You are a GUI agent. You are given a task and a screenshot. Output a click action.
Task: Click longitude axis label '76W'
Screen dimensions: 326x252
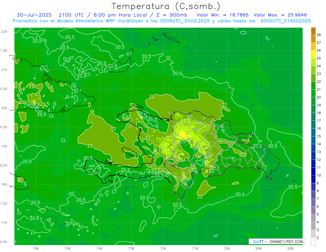tap(36, 248)
